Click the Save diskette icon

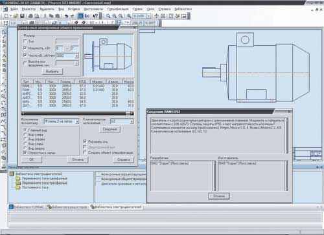22,16
